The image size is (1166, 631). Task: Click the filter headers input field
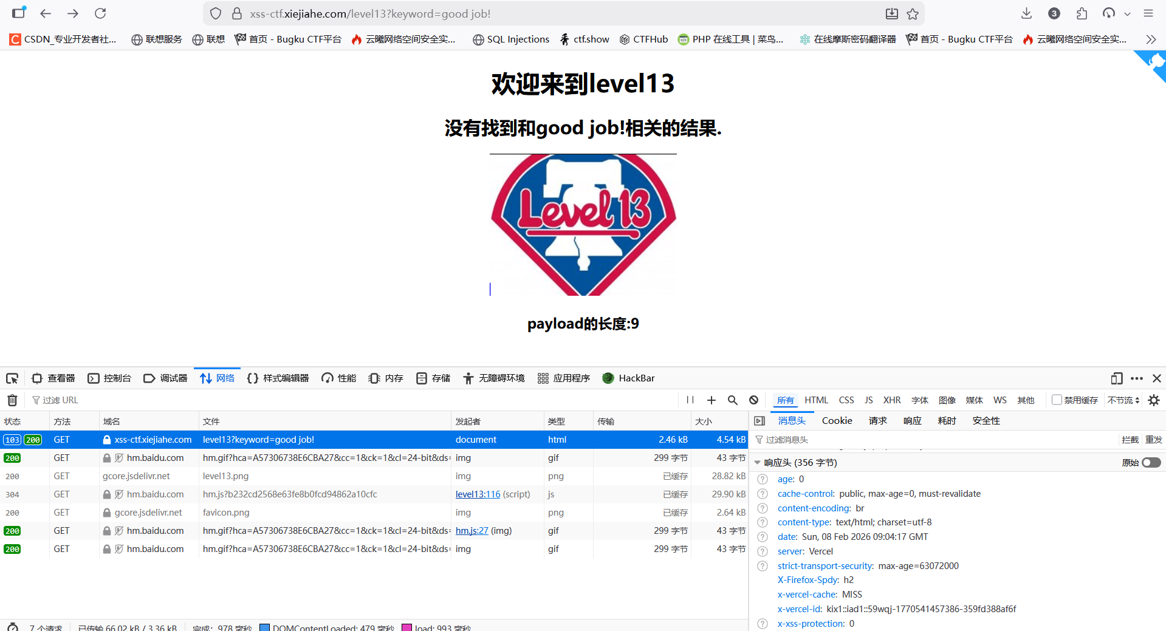click(x=935, y=440)
